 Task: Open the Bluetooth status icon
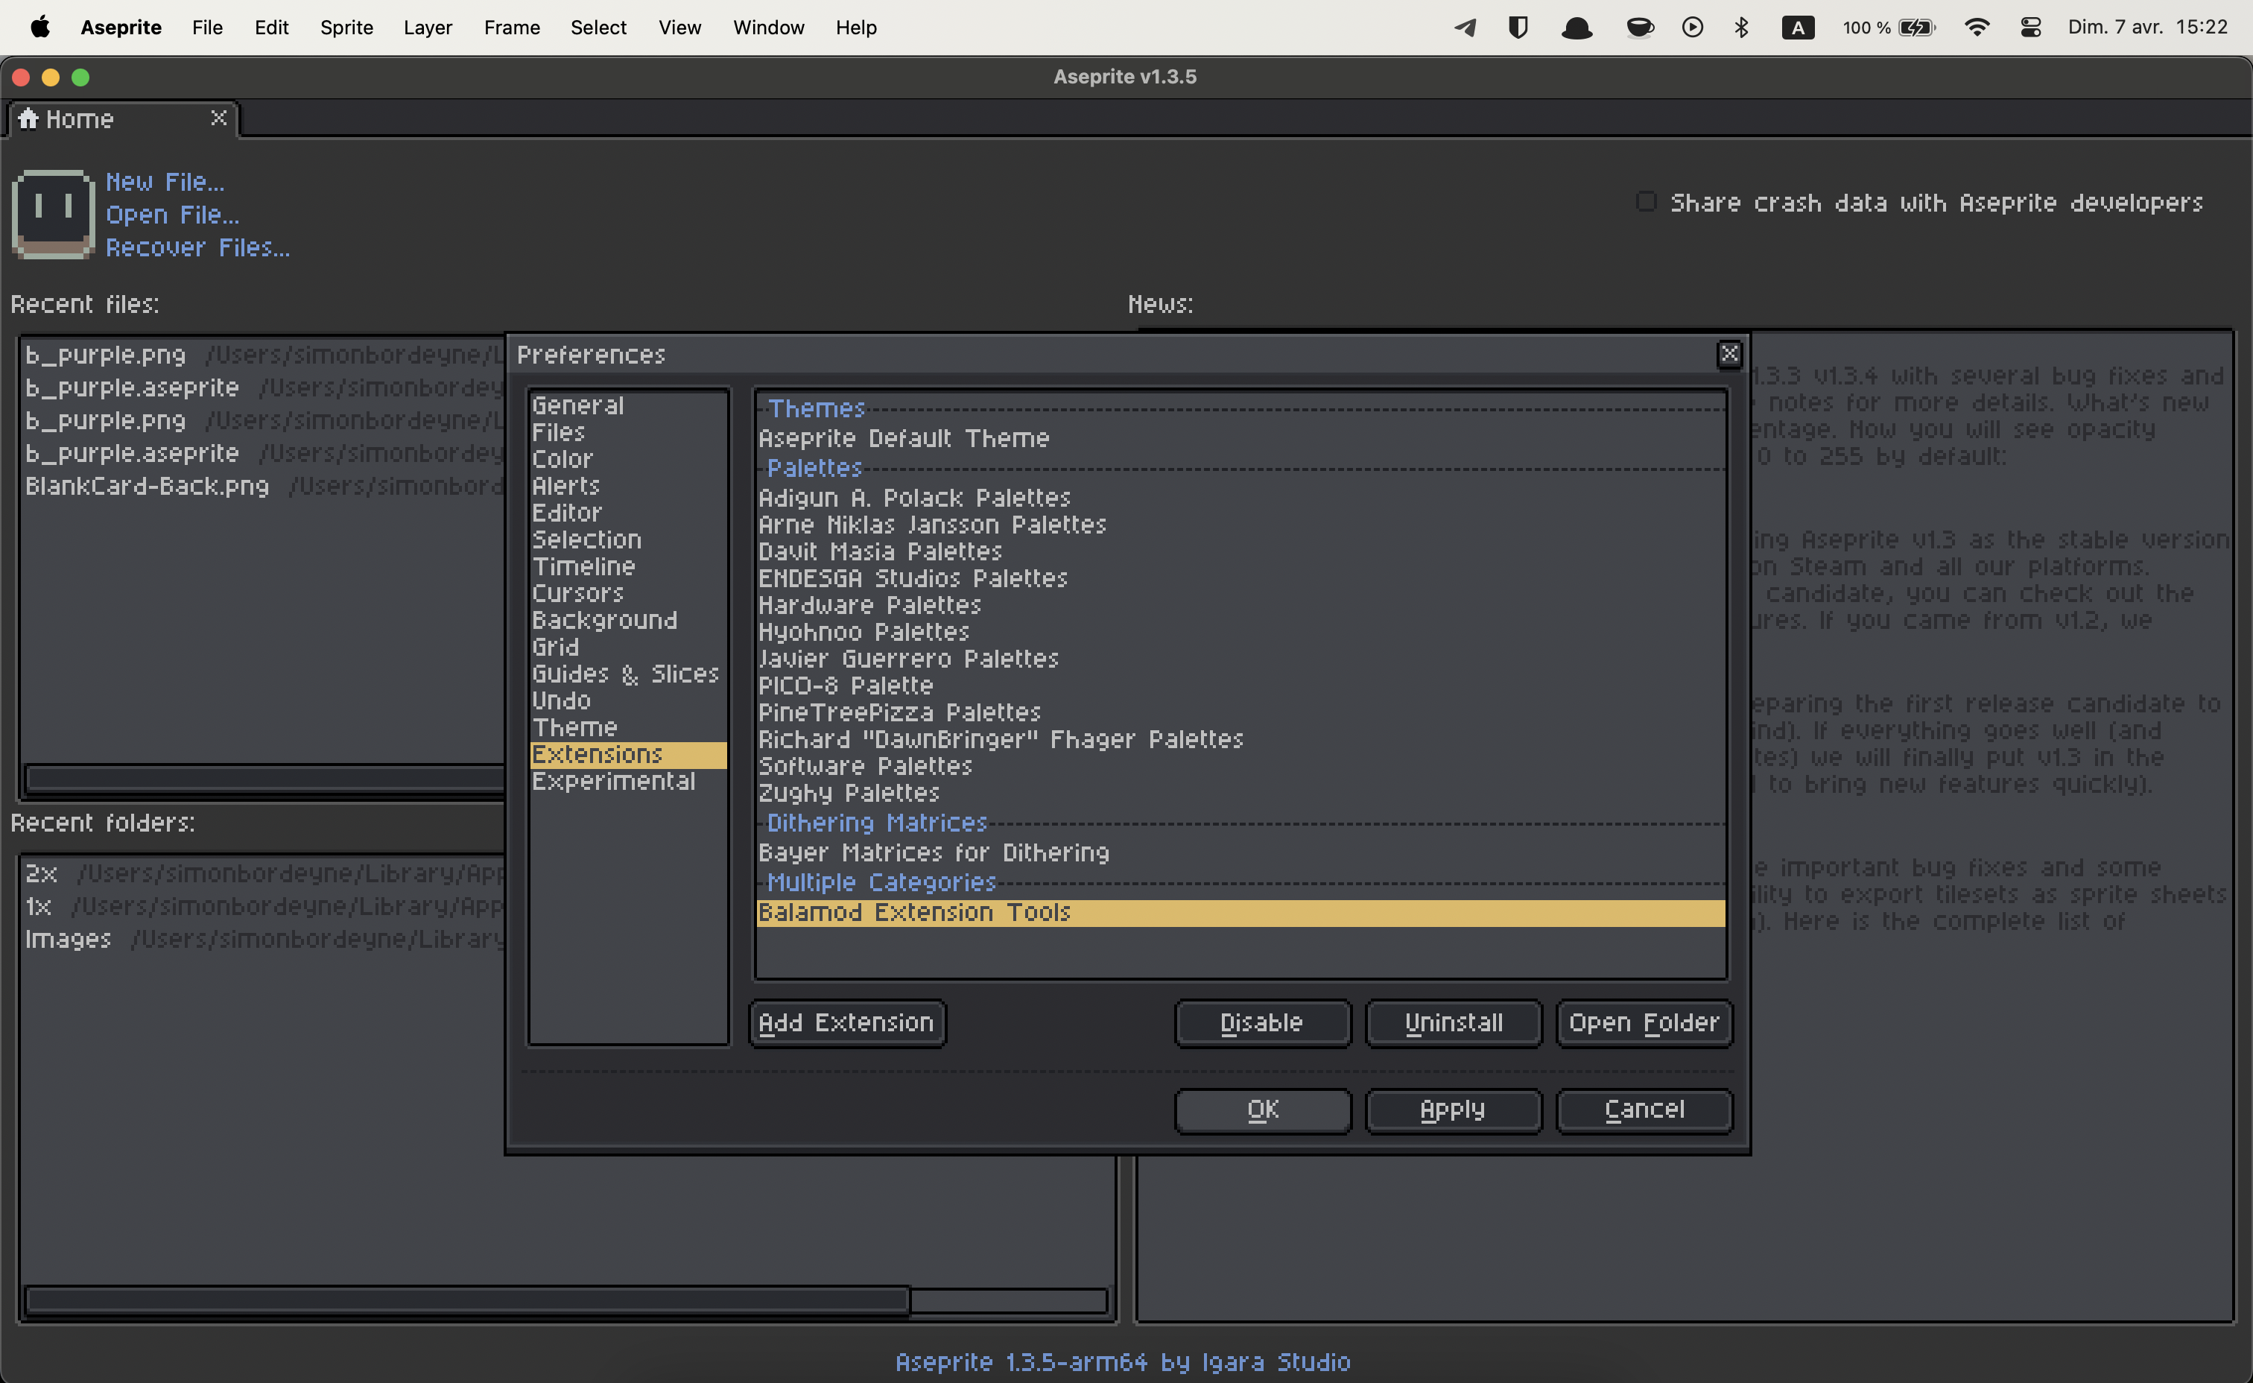point(1741,28)
